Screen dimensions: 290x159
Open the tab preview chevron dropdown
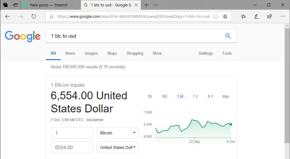156,5
